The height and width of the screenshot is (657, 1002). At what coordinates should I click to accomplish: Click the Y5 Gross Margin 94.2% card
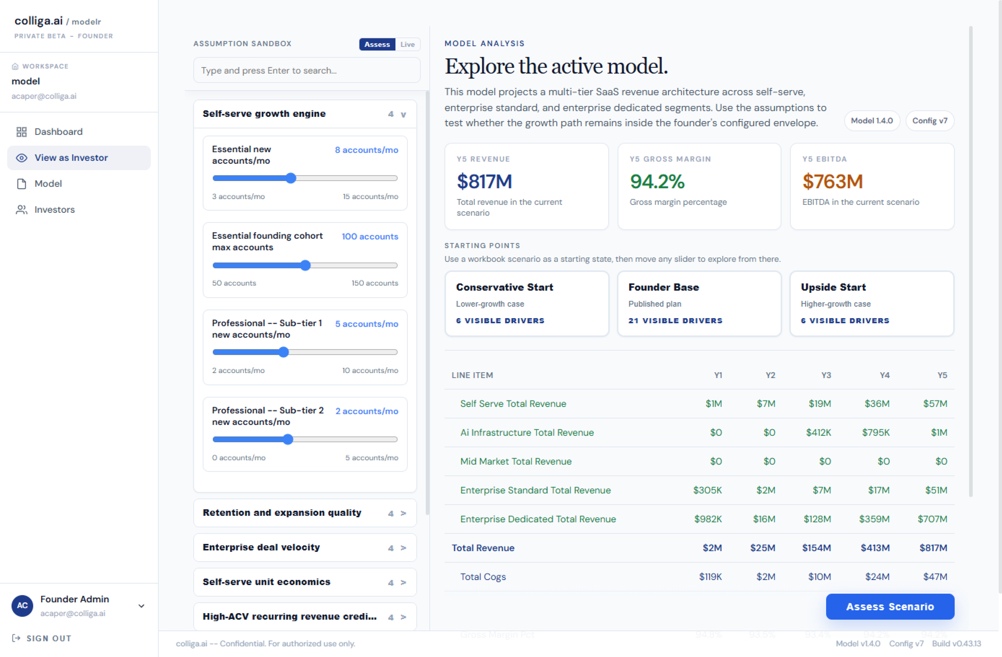click(699, 187)
